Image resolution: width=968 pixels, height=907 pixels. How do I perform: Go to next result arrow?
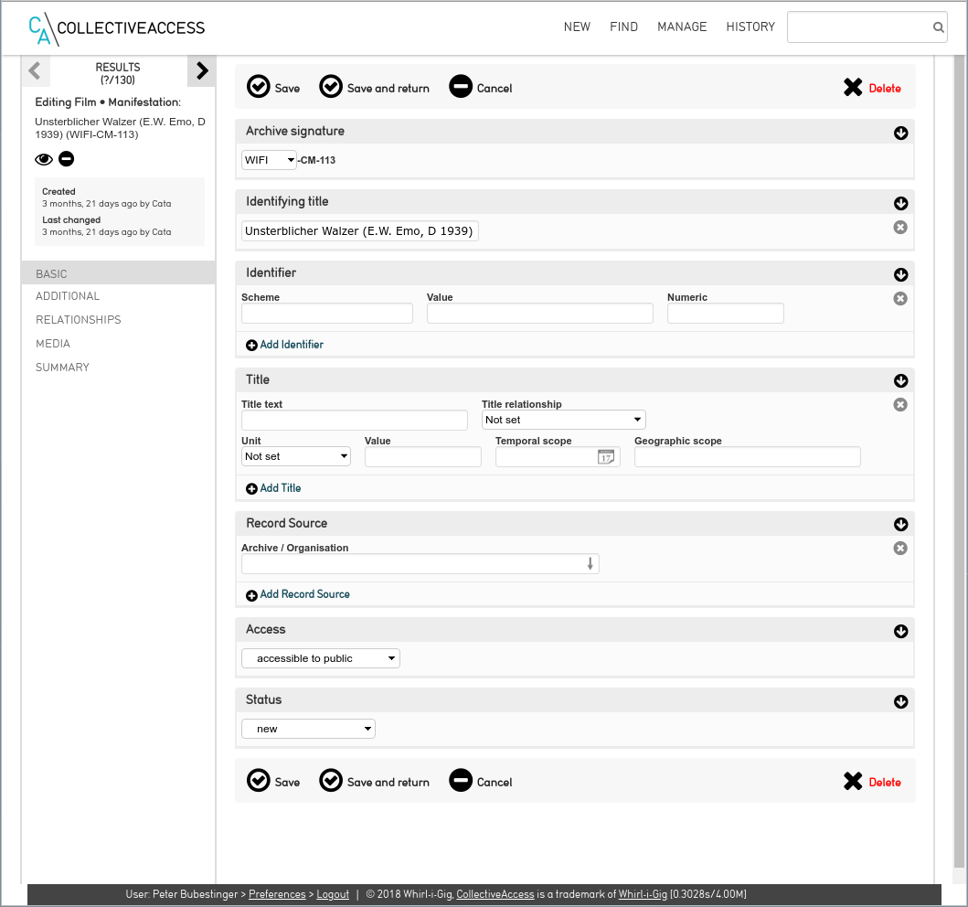click(x=202, y=70)
